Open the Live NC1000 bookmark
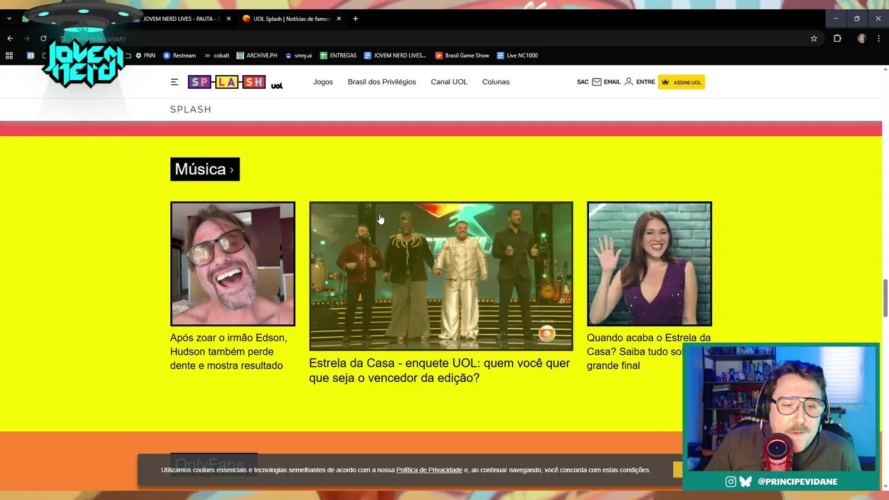Viewport: 889px width, 500px height. click(x=517, y=56)
